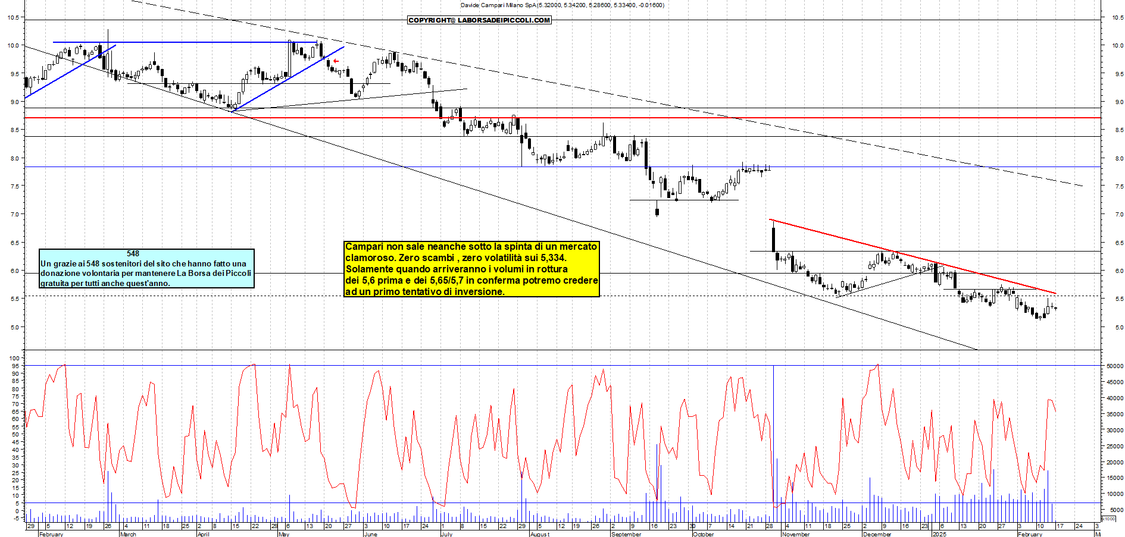Click the line 'clamoroso. Zero scambi, zero volatilità sui 5,334.'
Image resolution: width=1125 pixels, height=537 pixels.
[456, 257]
